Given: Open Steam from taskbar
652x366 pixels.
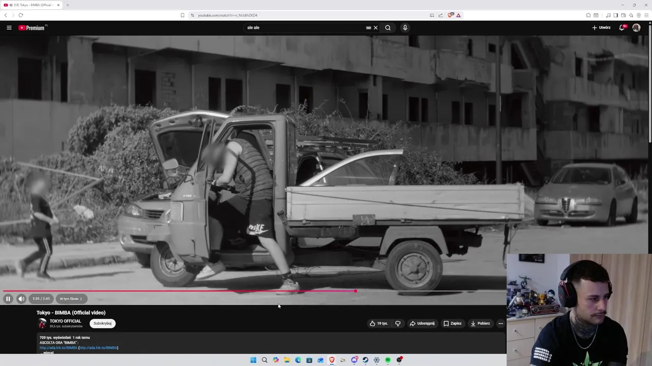Looking at the screenshot, I should coord(365,360).
